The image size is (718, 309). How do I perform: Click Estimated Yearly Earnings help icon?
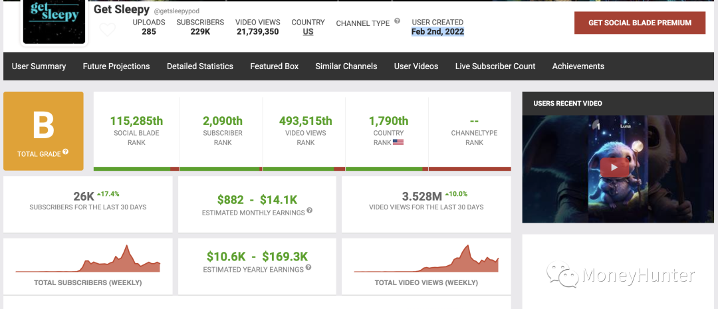point(308,267)
